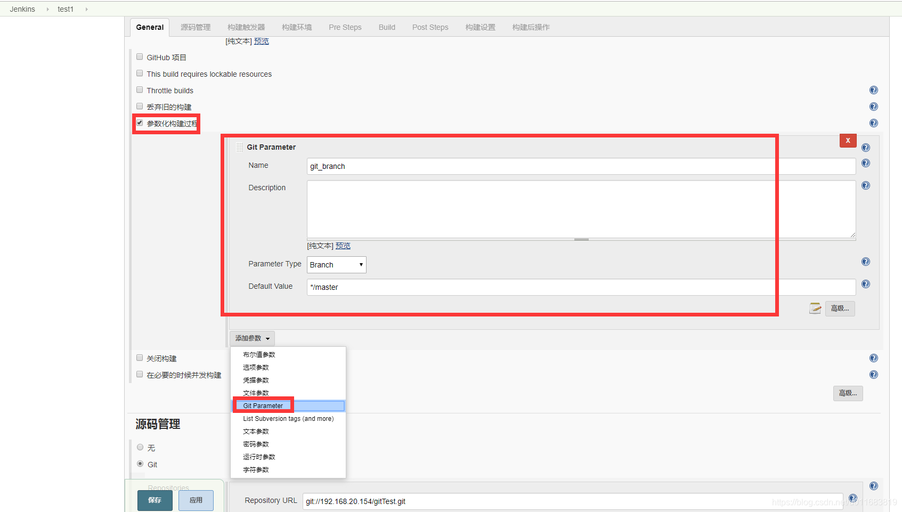Screen dimensions: 902x512
Task: Open help icon for Default Value
Action: coord(866,284)
